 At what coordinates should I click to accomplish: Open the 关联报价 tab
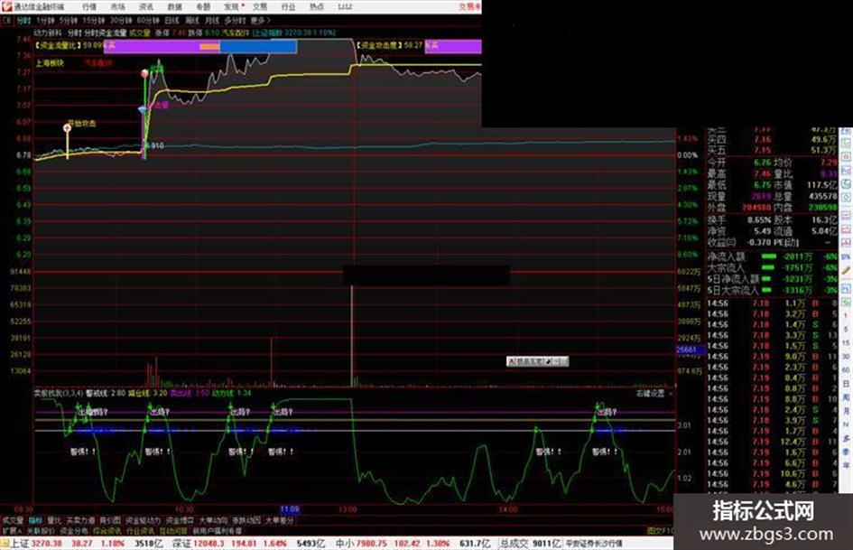click(41, 530)
